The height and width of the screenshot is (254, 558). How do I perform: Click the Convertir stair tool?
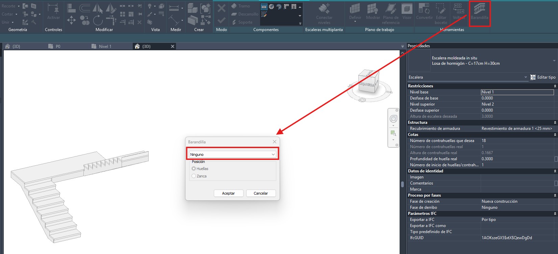424,11
